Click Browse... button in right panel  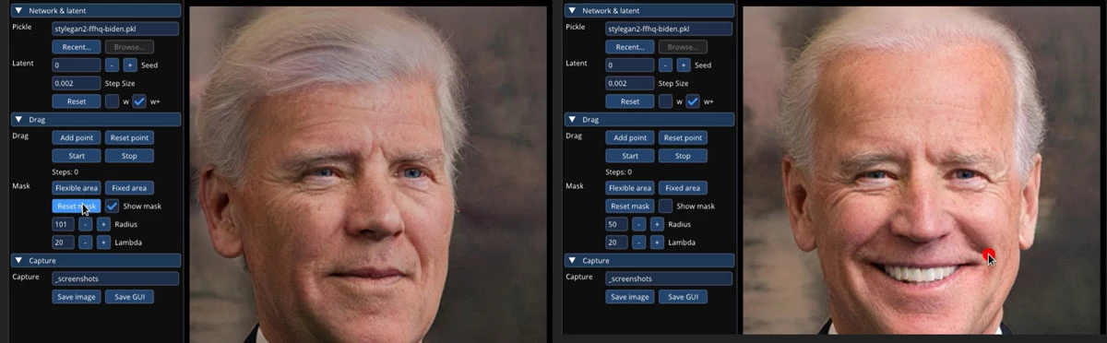(683, 47)
